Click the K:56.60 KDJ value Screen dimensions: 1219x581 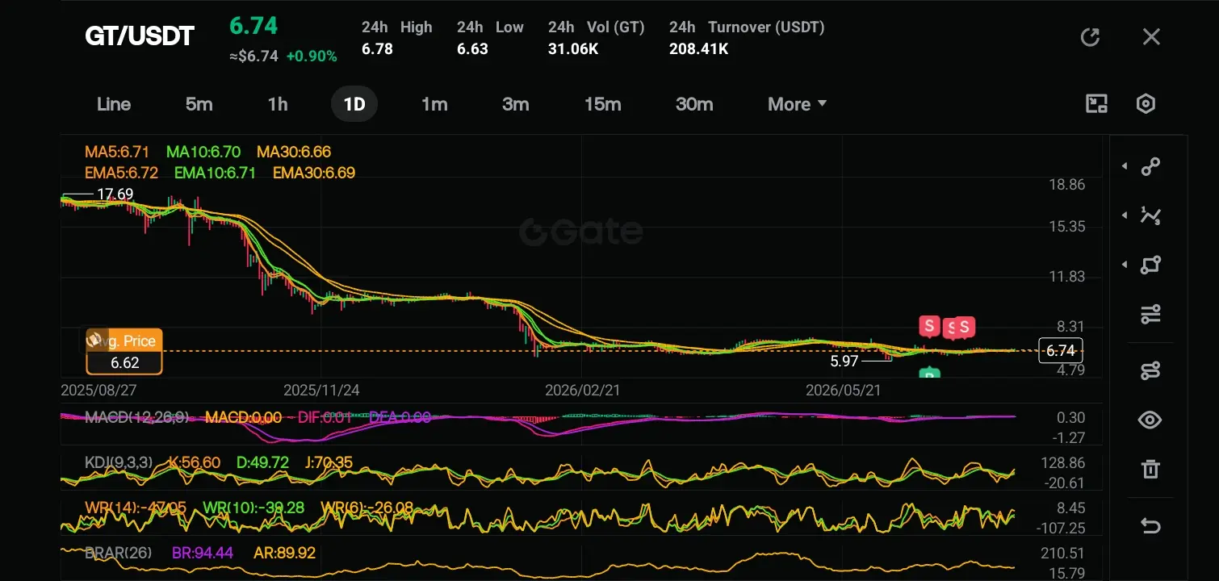194,462
